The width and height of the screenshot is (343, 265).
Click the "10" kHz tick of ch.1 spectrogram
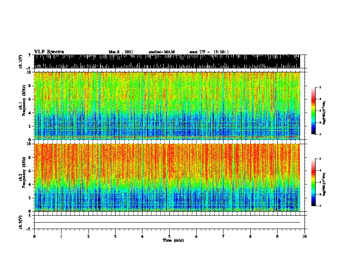tap(29, 72)
